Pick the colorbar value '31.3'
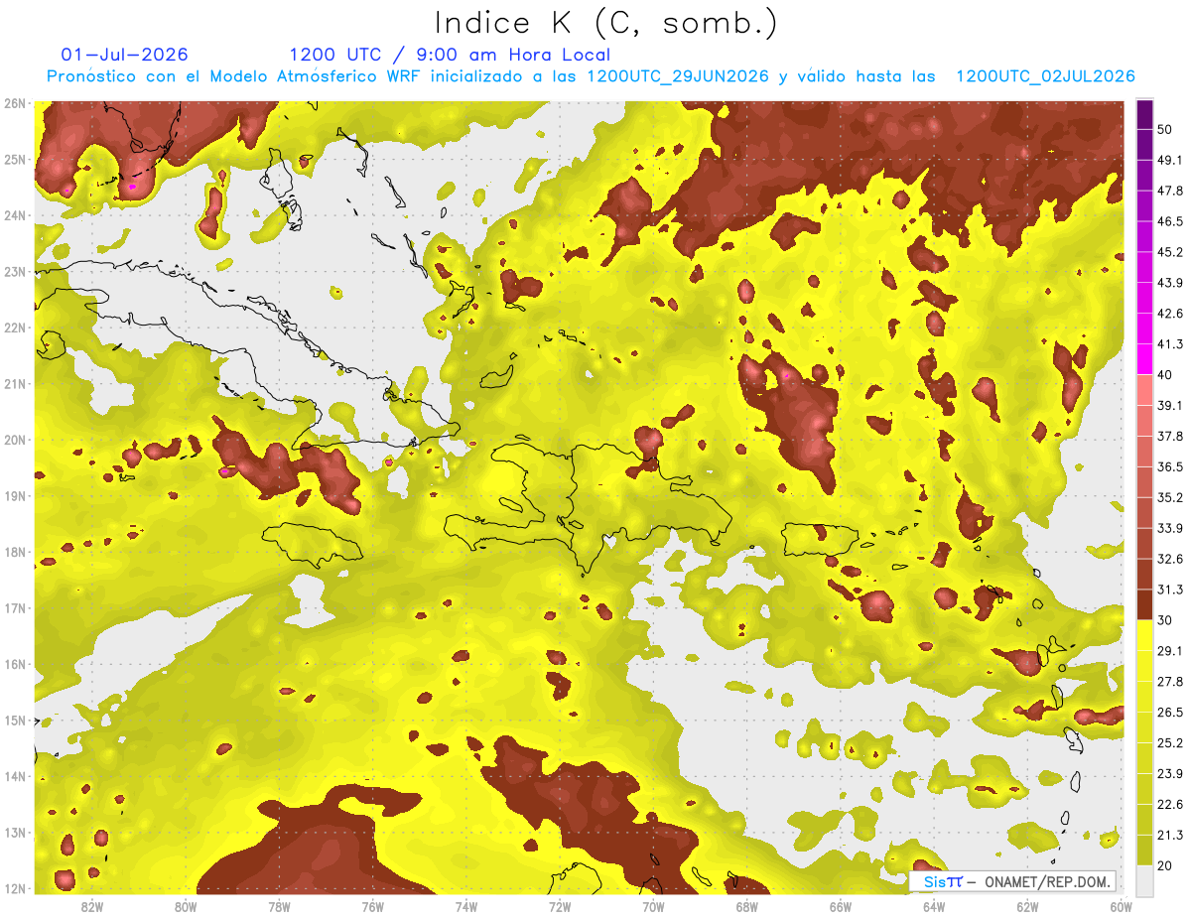The width and height of the screenshot is (1191, 920). (1169, 590)
